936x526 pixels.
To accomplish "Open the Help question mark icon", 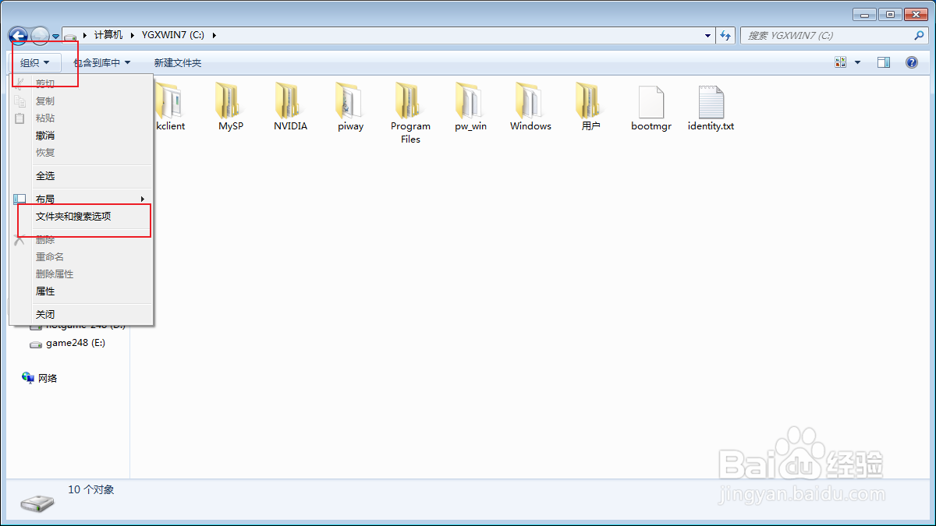I will click(911, 62).
